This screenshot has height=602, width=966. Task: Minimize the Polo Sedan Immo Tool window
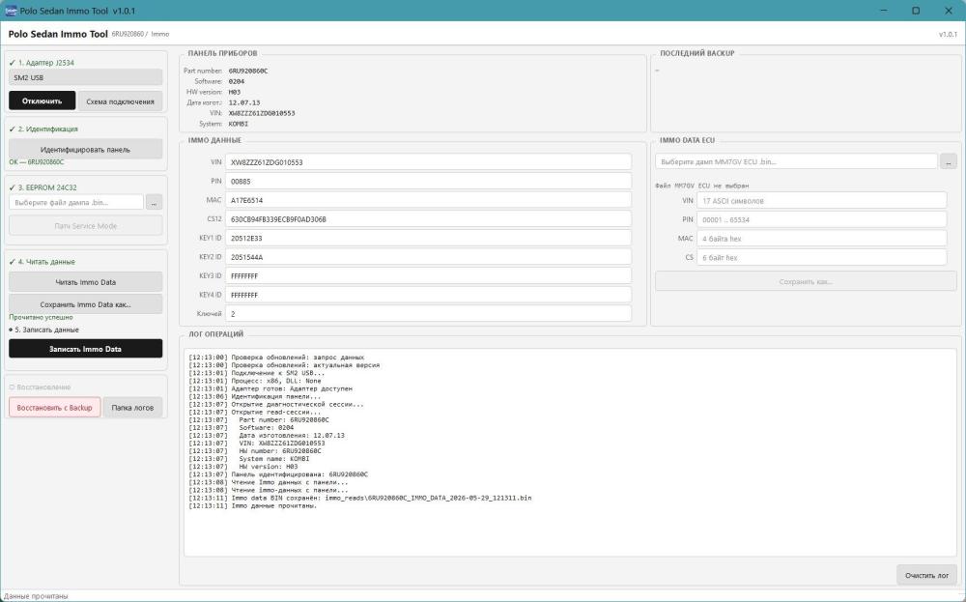[x=885, y=11]
